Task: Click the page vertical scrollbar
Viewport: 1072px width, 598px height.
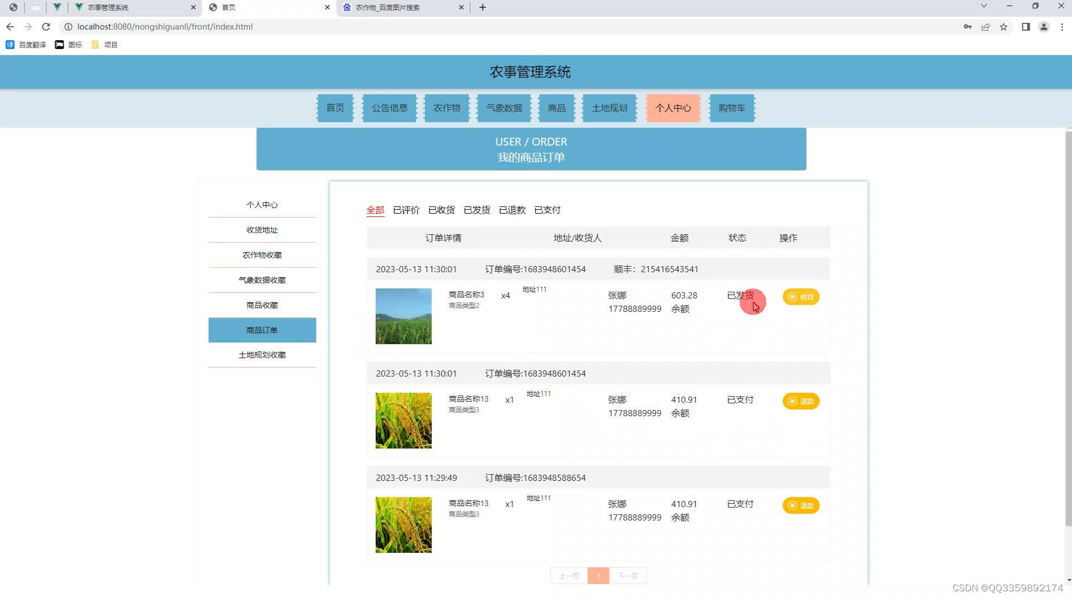Action: coord(1068,329)
